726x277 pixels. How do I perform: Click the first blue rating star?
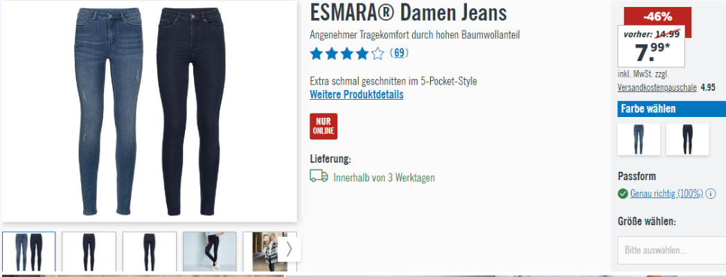(316, 54)
